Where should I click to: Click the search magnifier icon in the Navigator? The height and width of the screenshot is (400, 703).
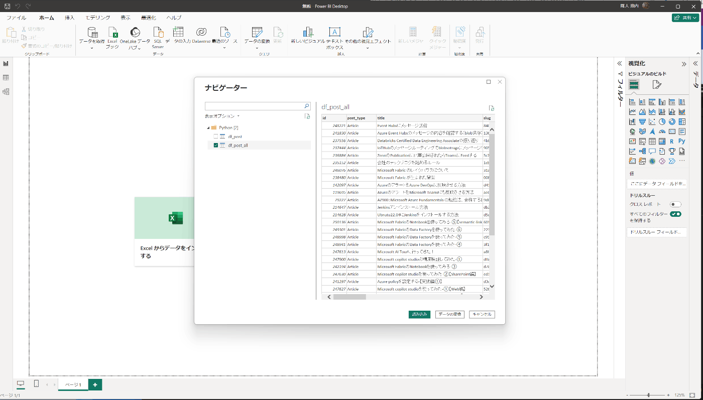coord(306,106)
